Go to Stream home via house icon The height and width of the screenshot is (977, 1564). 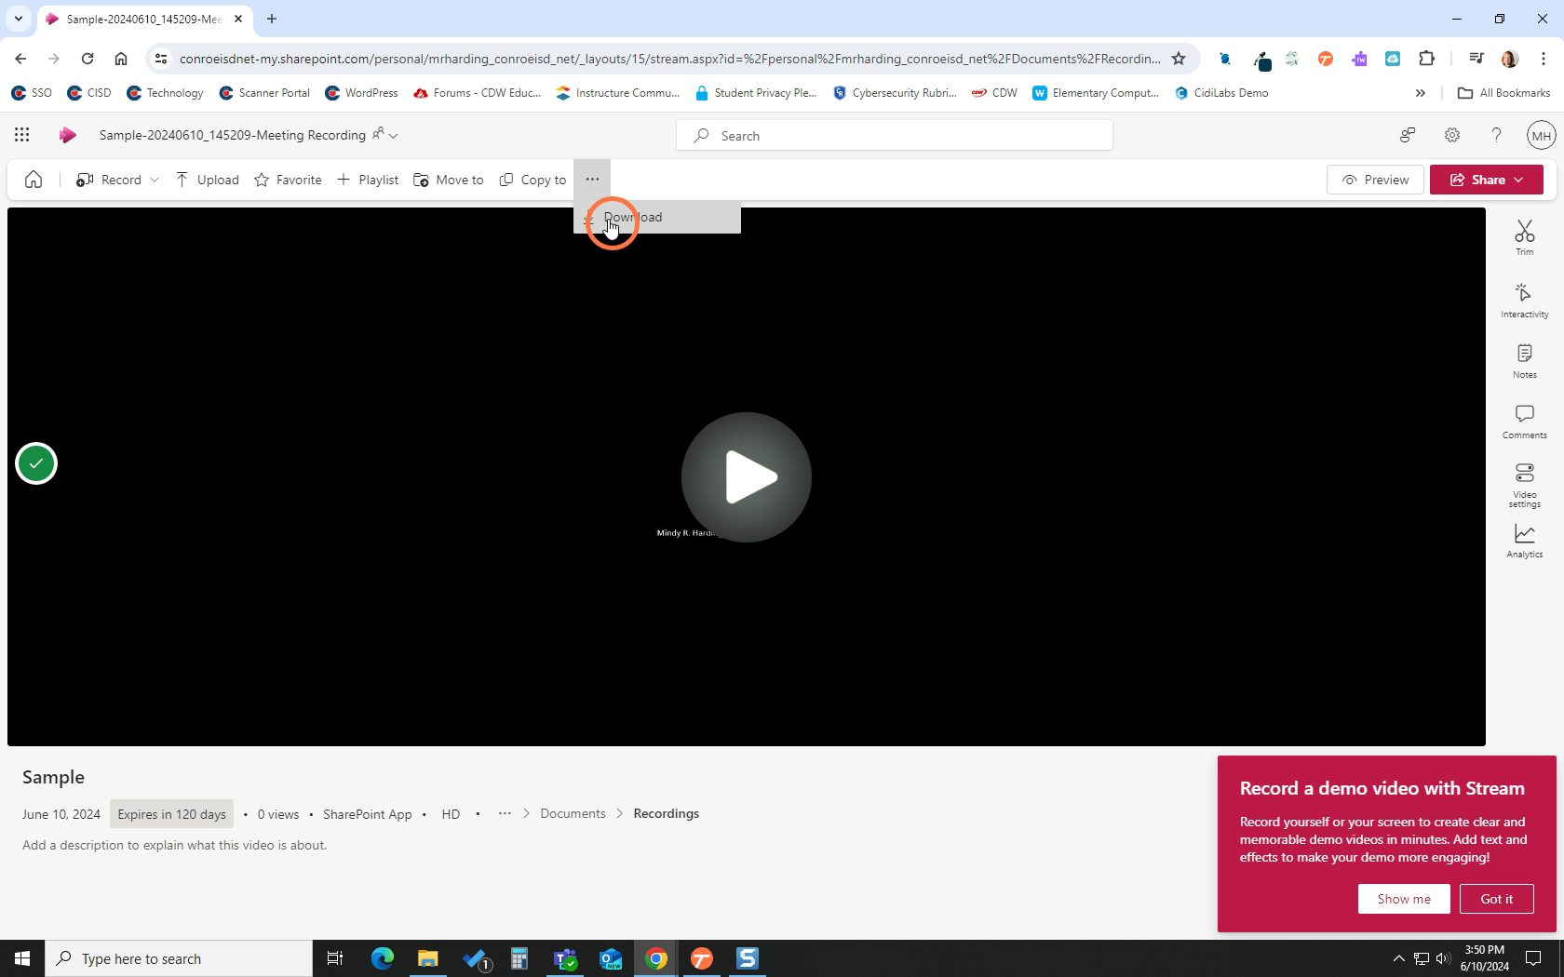34,180
